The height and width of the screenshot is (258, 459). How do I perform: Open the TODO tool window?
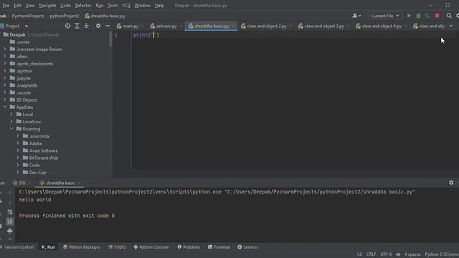tap(117, 247)
